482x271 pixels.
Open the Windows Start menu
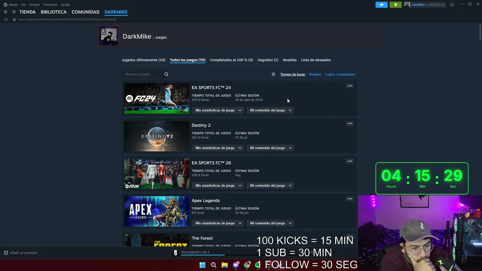click(x=202, y=265)
